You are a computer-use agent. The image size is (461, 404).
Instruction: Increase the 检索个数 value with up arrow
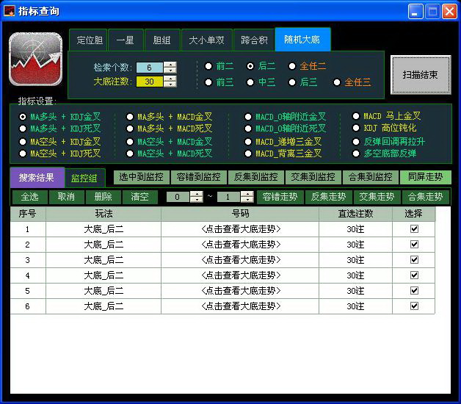170,65
